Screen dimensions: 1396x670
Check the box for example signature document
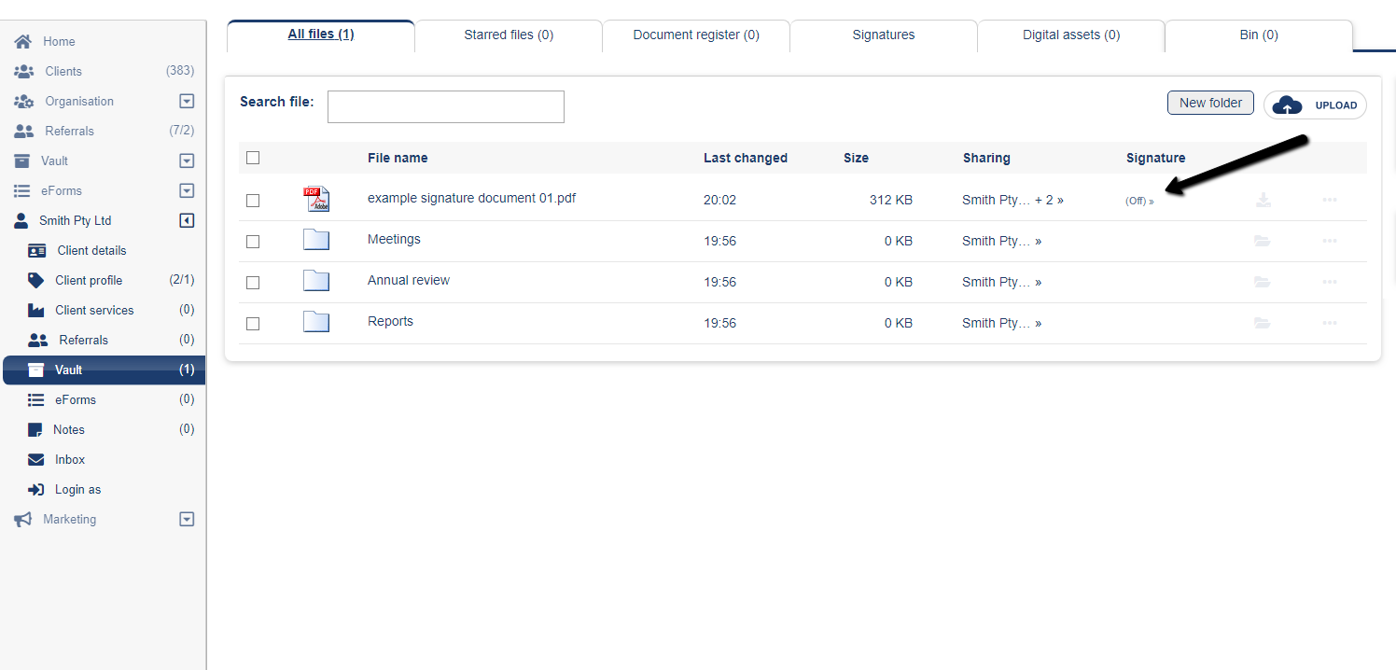pos(253,200)
